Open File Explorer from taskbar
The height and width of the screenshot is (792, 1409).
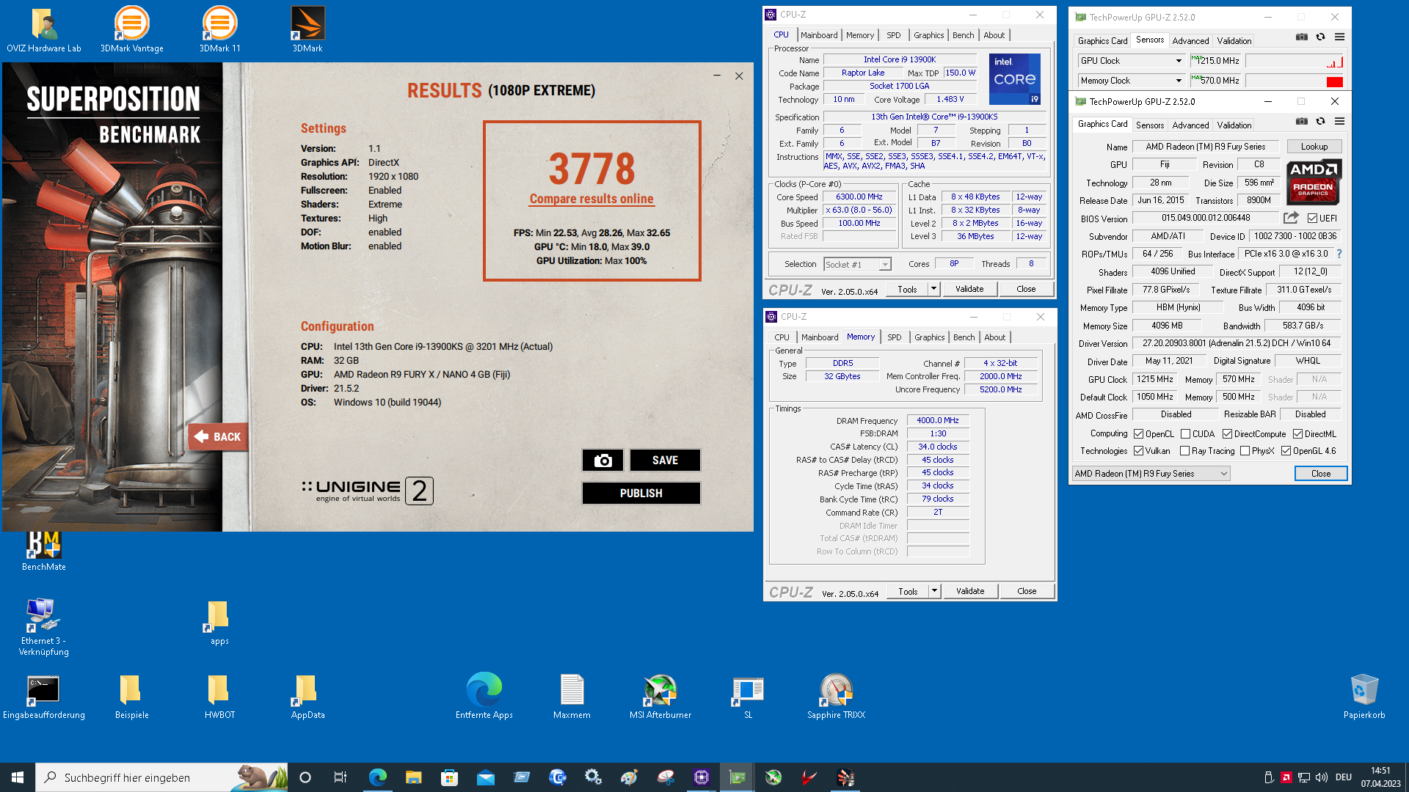click(413, 777)
